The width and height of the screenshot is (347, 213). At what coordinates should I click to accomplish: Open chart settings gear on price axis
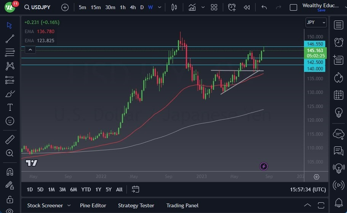coord(316,177)
